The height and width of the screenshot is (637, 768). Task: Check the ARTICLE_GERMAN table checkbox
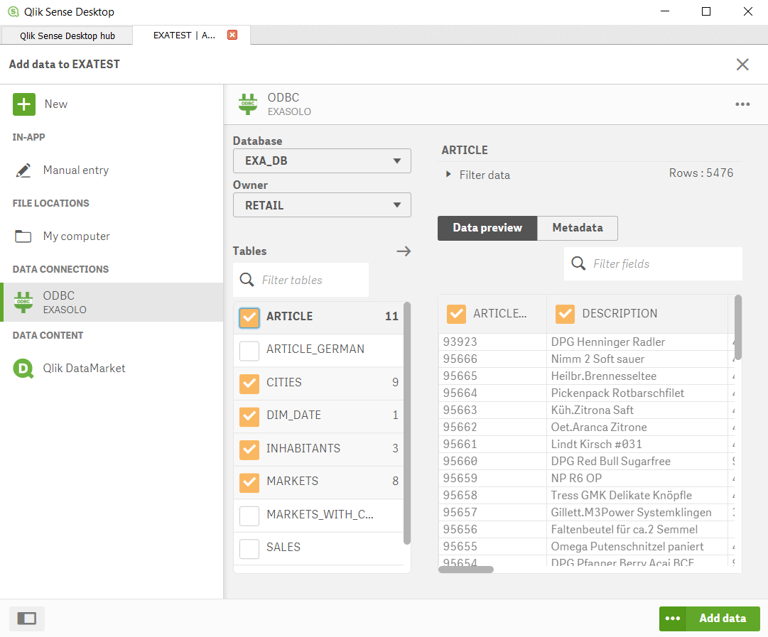pos(249,350)
